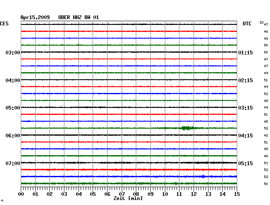This screenshot has height=205, width=270.
Task: Select the 04:00 local time label
Action: [13, 81]
